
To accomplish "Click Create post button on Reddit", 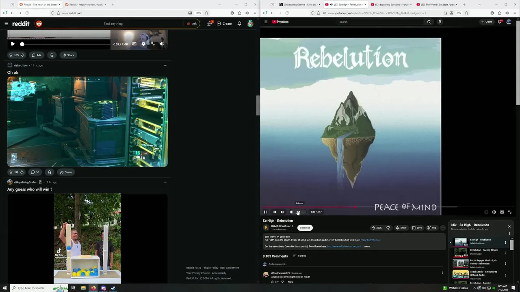I will [x=224, y=24].
